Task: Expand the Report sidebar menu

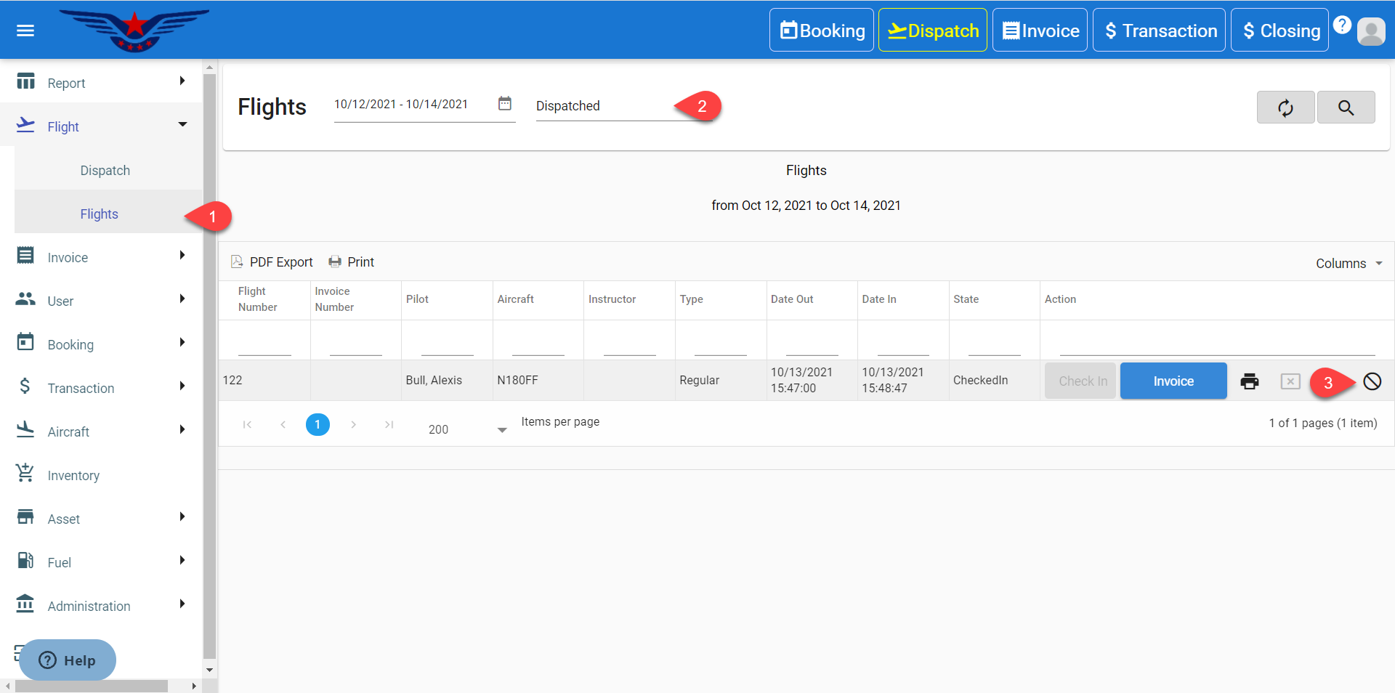Action: pyautogui.click(x=102, y=83)
